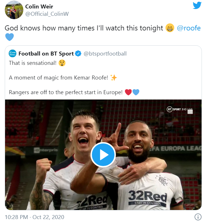This screenshot has width=203, height=221.
Task: Click the BT Sport 3 HD live watermark
Action: tap(180, 109)
